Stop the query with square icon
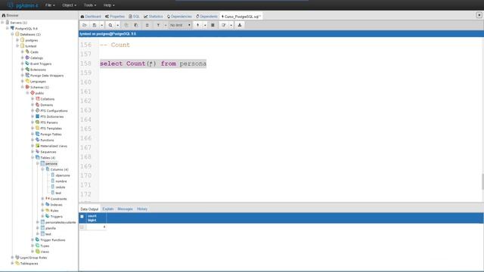484x272 pixels. (213, 25)
